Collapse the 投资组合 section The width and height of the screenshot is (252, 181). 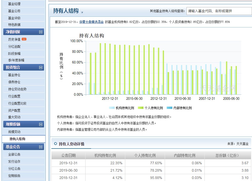click(41, 68)
